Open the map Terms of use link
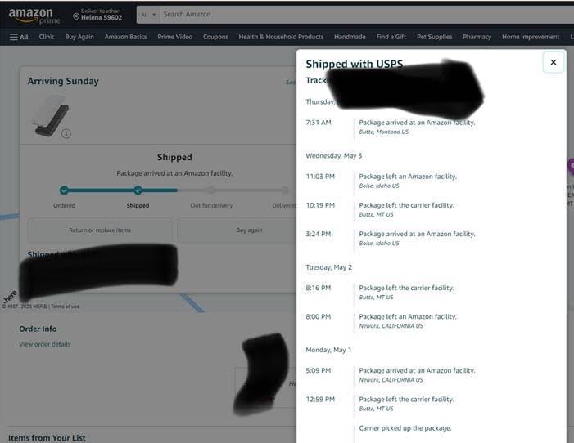The image size is (574, 443). pyautogui.click(x=65, y=307)
